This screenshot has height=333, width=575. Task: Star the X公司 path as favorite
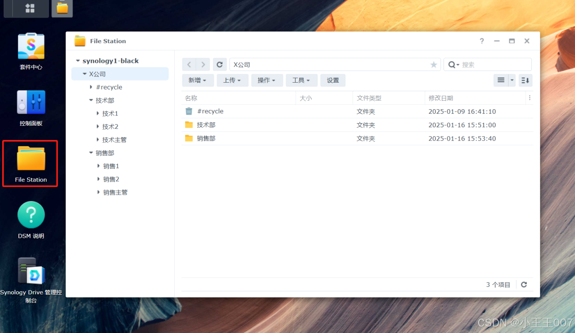click(x=433, y=64)
